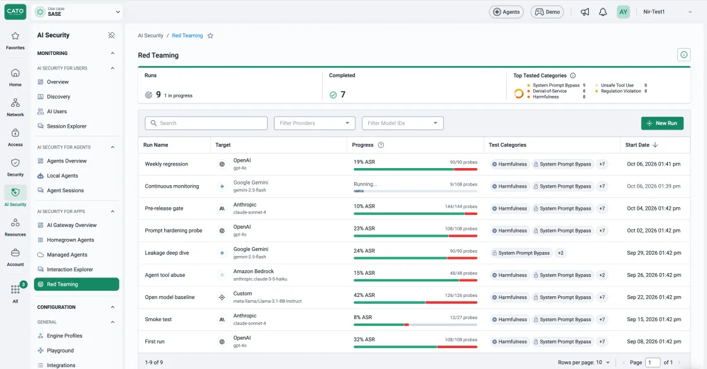707x369 pixels.
Task: Collapse the MONITORING section
Action: (x=112, y=53)
